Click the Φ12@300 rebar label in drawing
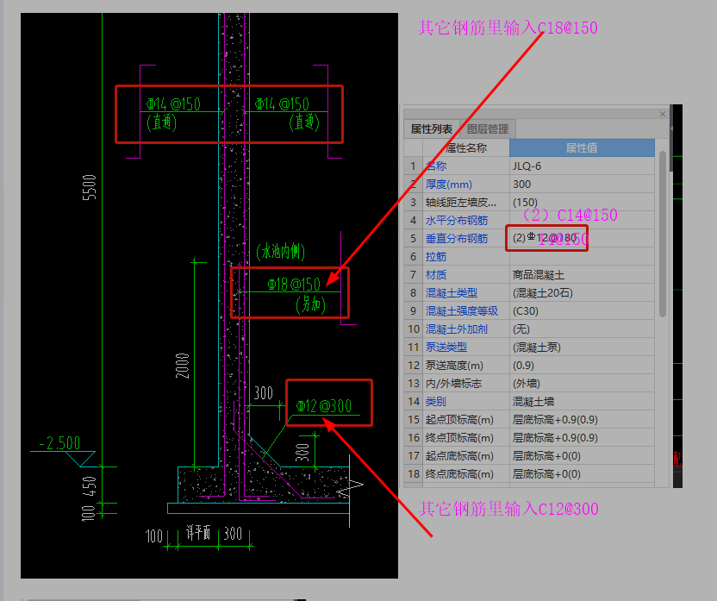 (324, 406)
